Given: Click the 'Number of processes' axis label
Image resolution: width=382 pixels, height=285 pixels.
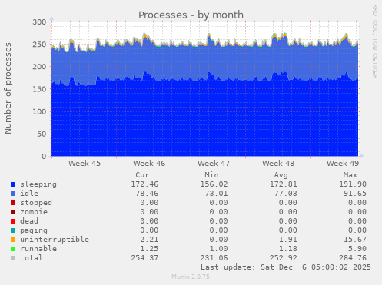Looking at the screenshot, I should 8,88.
